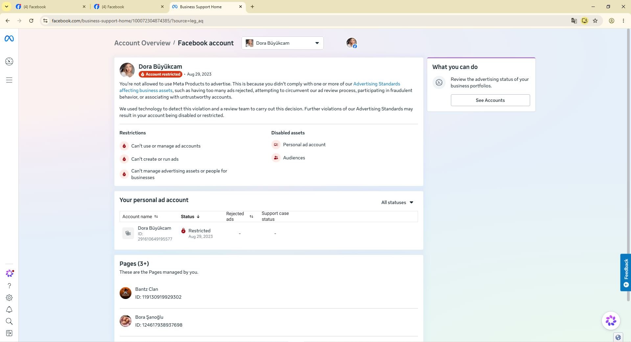
Task: Click the globe icon in bottom corner
Action: click(618, 337)
